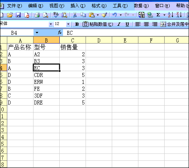
Task: Expand the font name dropdown
Action: (51, 24)
